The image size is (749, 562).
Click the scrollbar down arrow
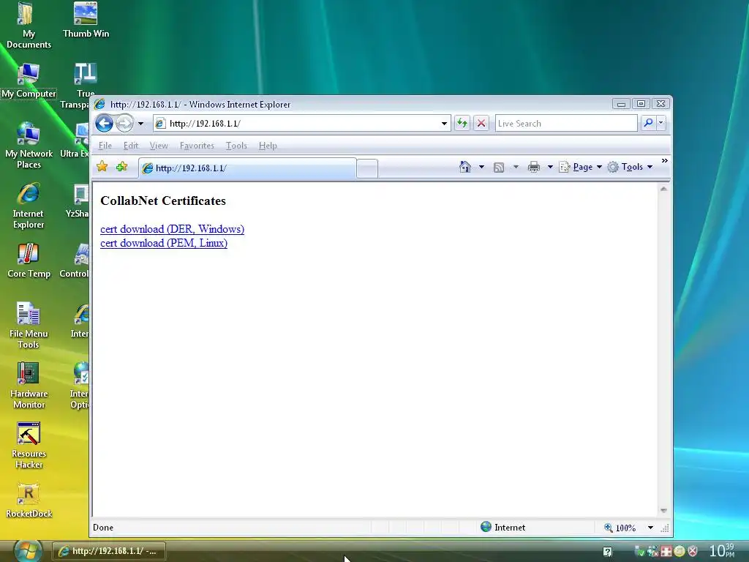pyautogui.click(x=663, y=510)
